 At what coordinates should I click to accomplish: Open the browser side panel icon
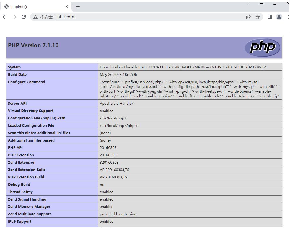[x=269, y=17]
